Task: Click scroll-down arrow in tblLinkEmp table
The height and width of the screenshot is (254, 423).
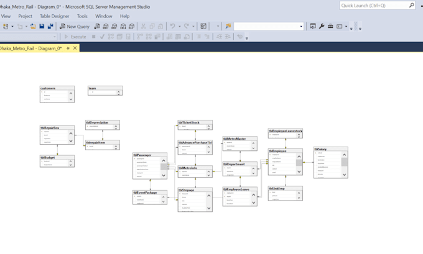Action: coord(299,198)
